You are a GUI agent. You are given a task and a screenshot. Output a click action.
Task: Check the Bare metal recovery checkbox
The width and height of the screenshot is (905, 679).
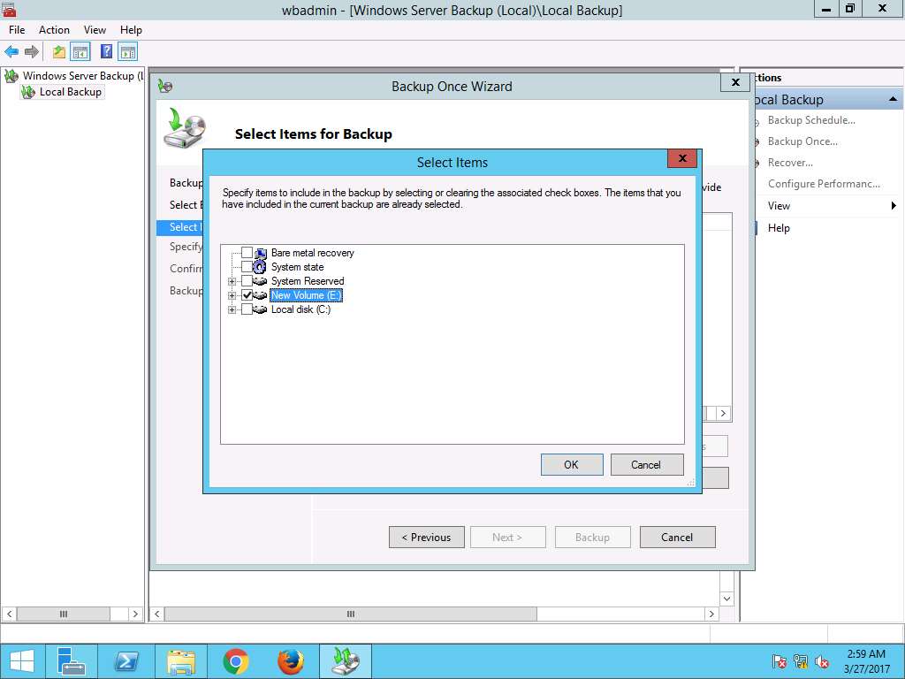[247, 253]
